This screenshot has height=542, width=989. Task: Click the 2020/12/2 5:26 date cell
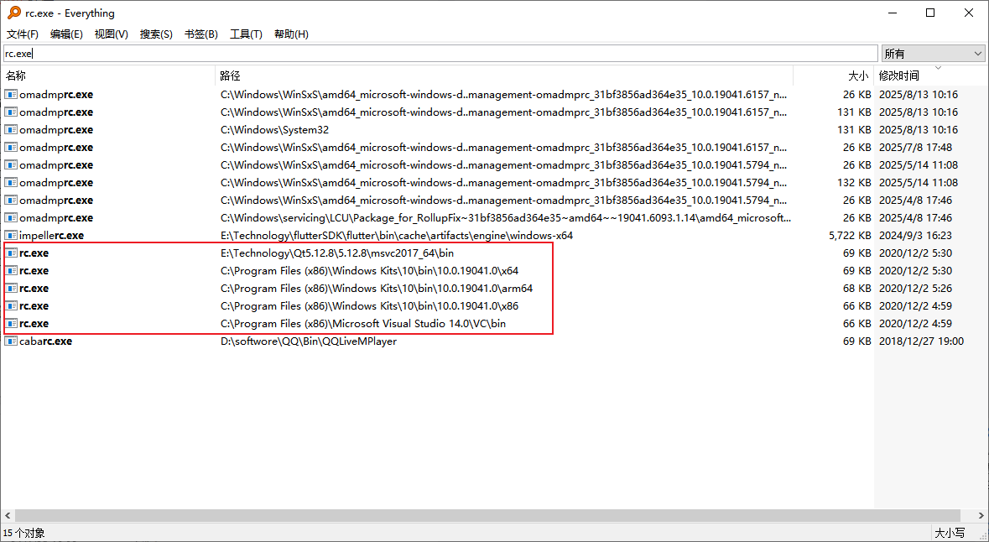[x=916, y=289]
